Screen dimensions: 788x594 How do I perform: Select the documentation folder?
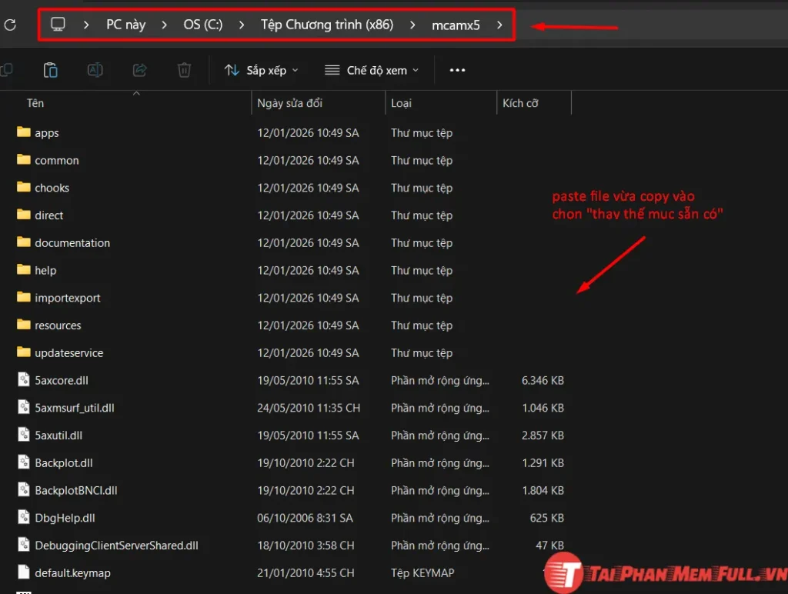click(73, 242)
